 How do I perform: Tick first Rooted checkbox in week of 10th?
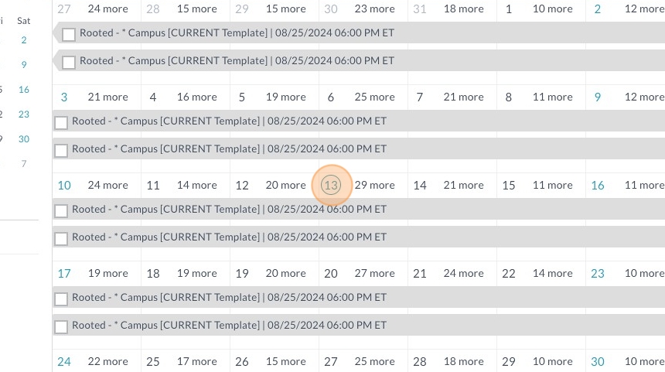(61, 210)
